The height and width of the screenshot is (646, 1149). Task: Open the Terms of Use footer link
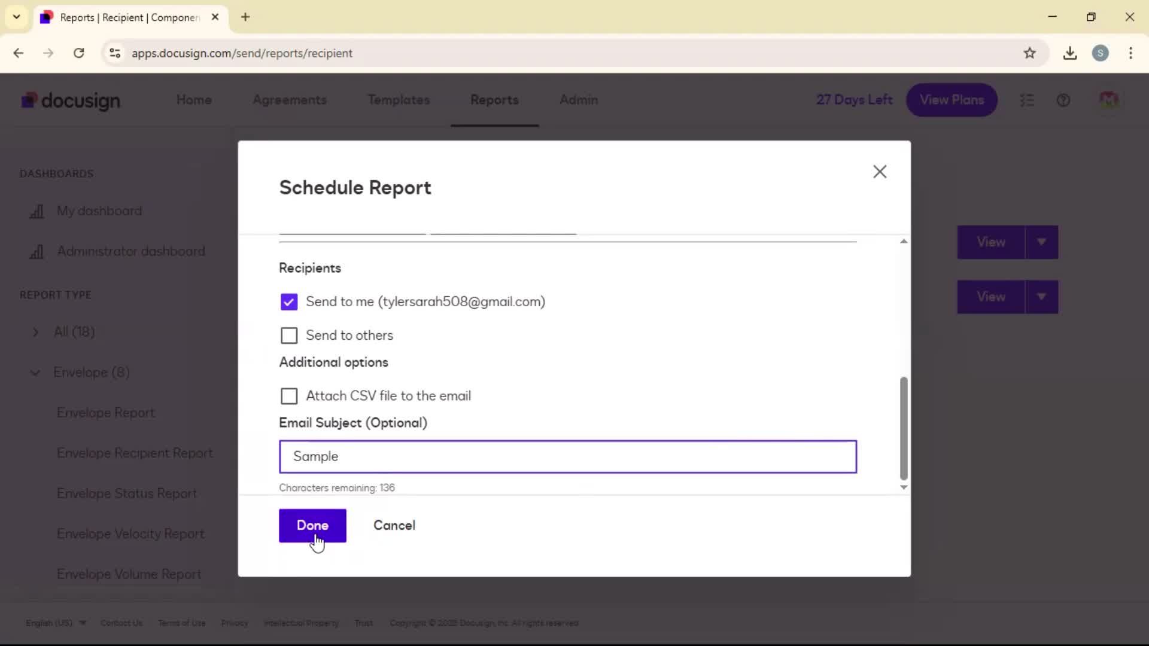[182, 623]
